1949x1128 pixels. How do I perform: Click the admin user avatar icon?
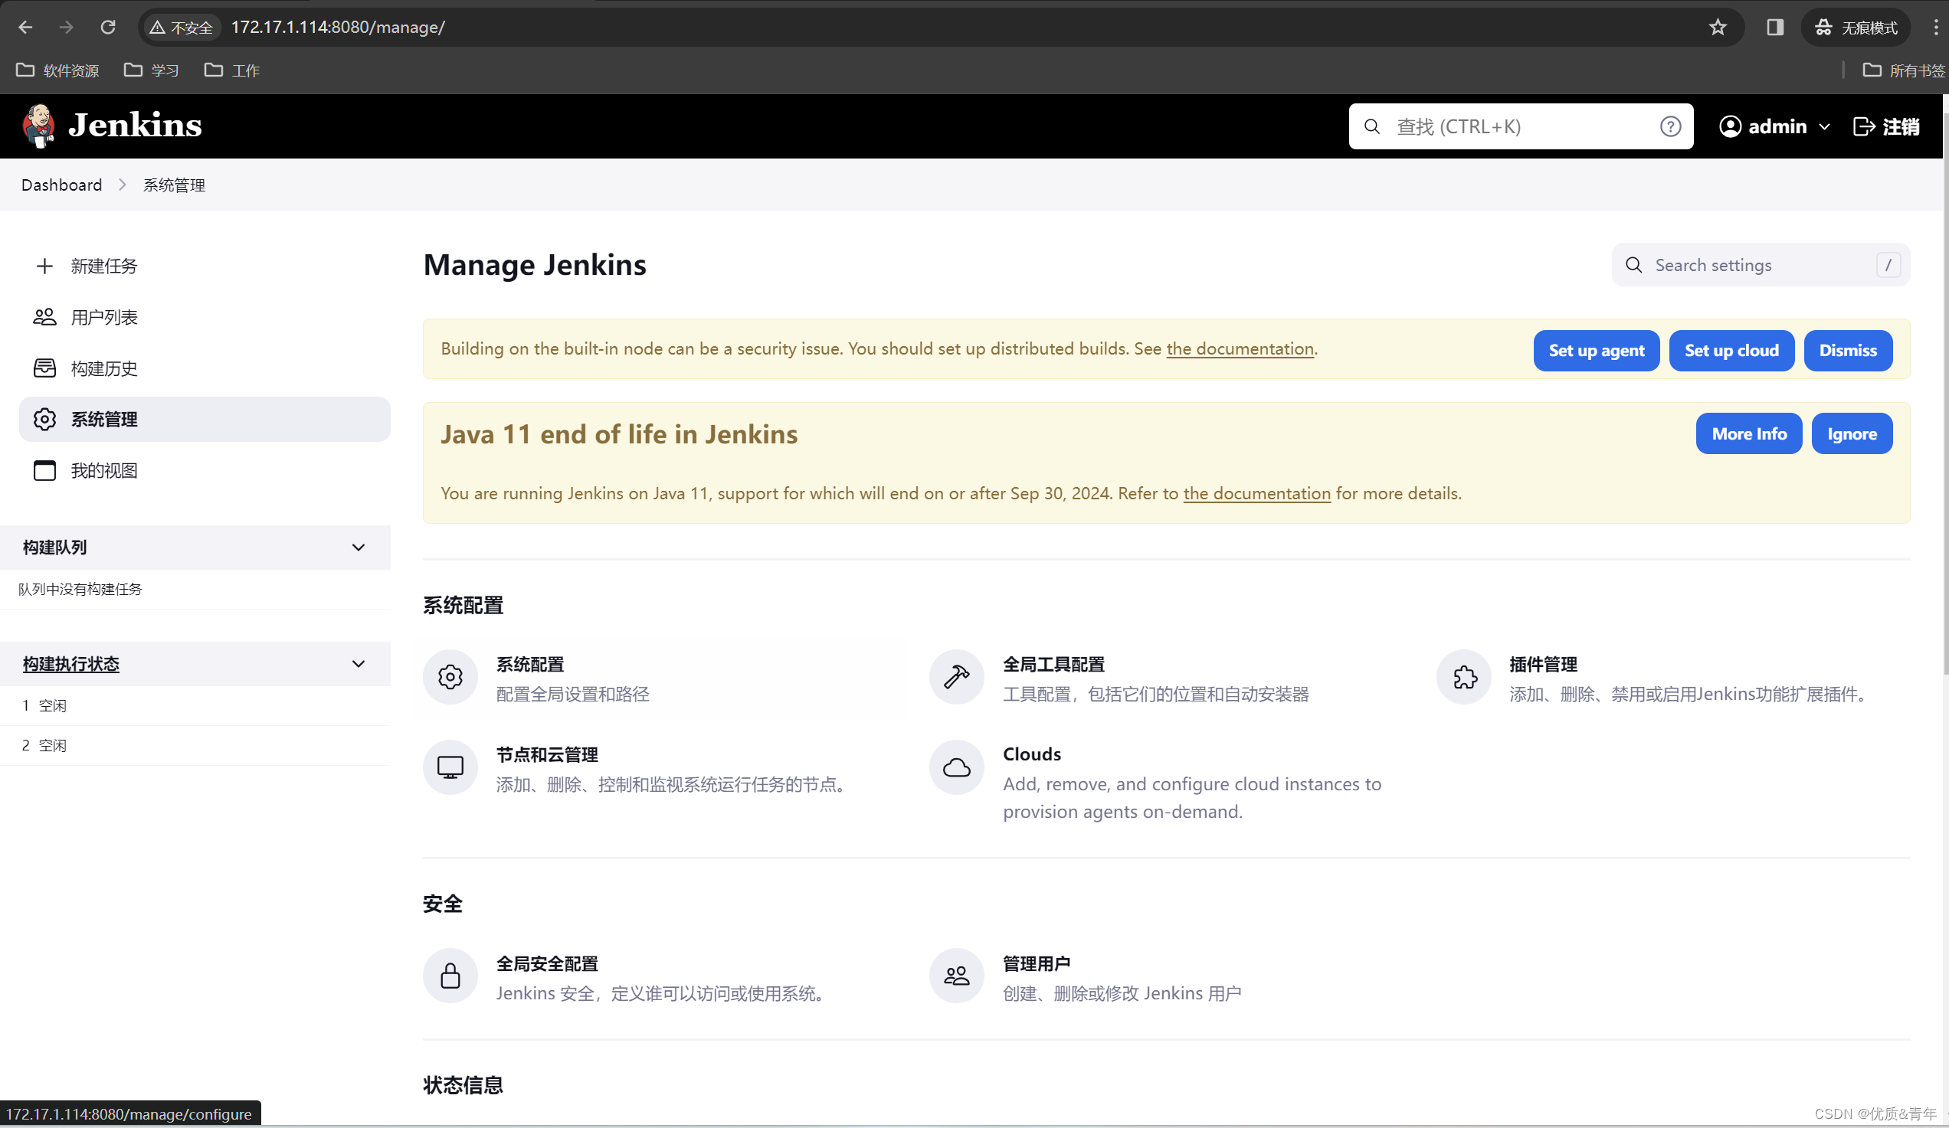tap(1729, 126)
